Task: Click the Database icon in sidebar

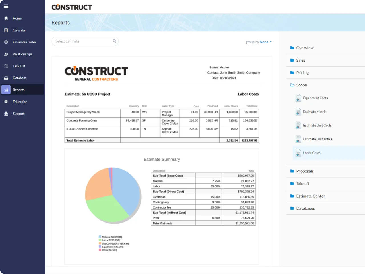Action: click(6, 78)
